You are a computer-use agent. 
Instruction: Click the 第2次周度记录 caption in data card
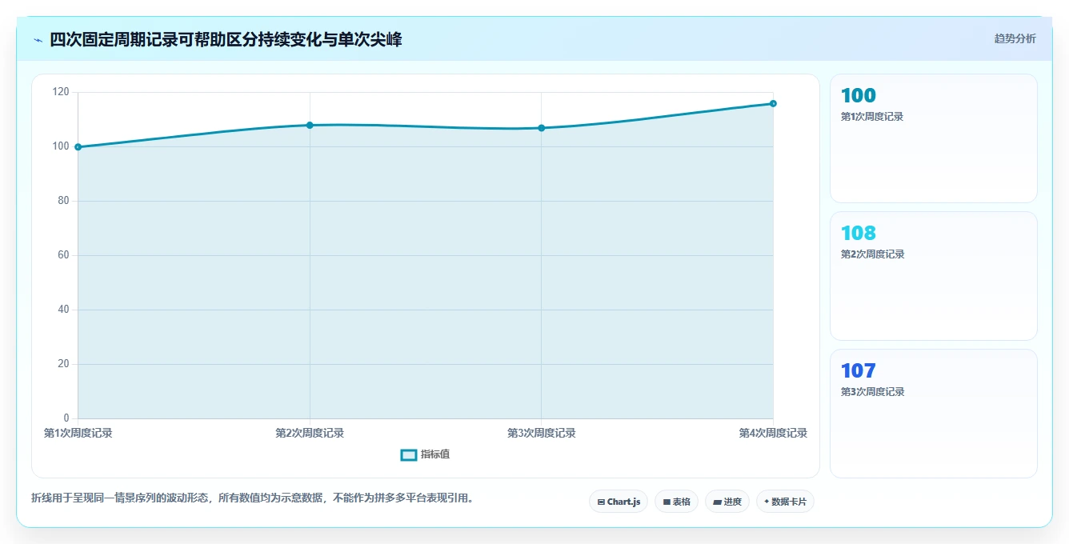pyautogui.click(x=872, y=254)
